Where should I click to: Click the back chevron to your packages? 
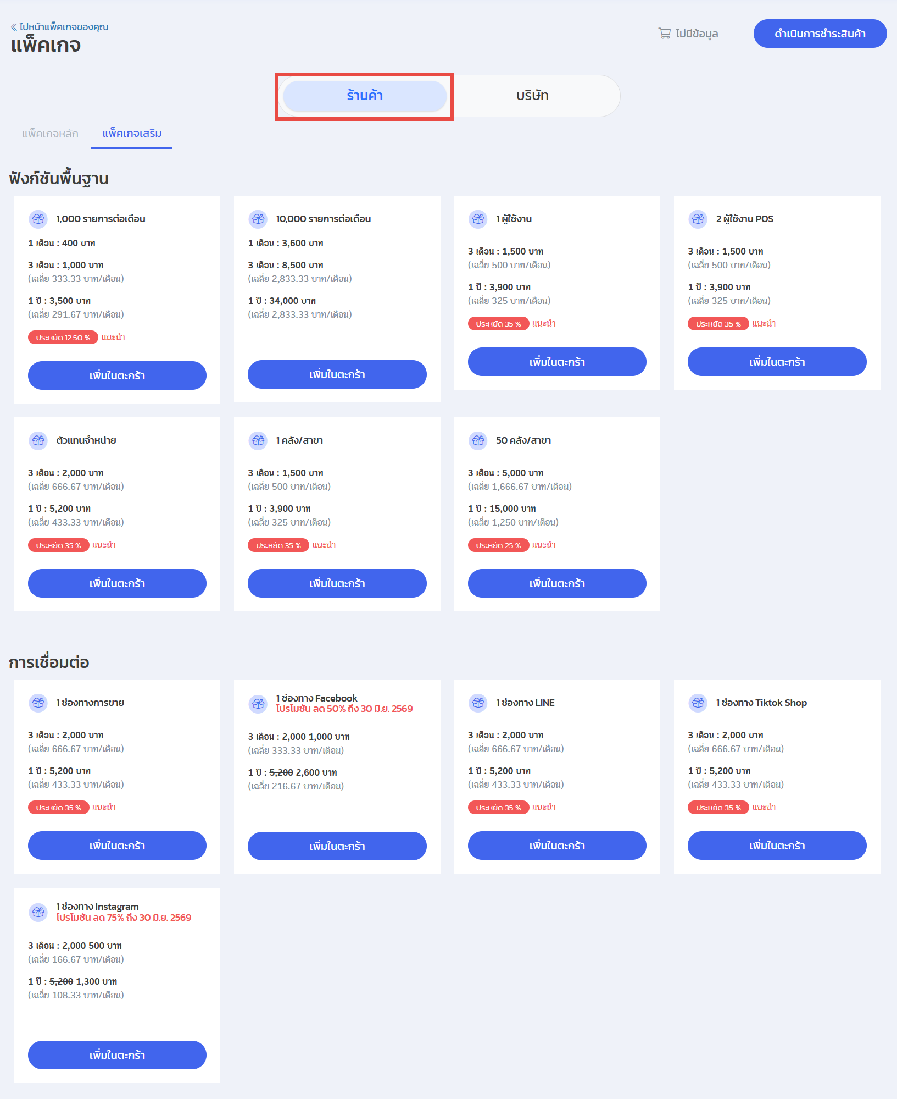(x=14, y=27)
